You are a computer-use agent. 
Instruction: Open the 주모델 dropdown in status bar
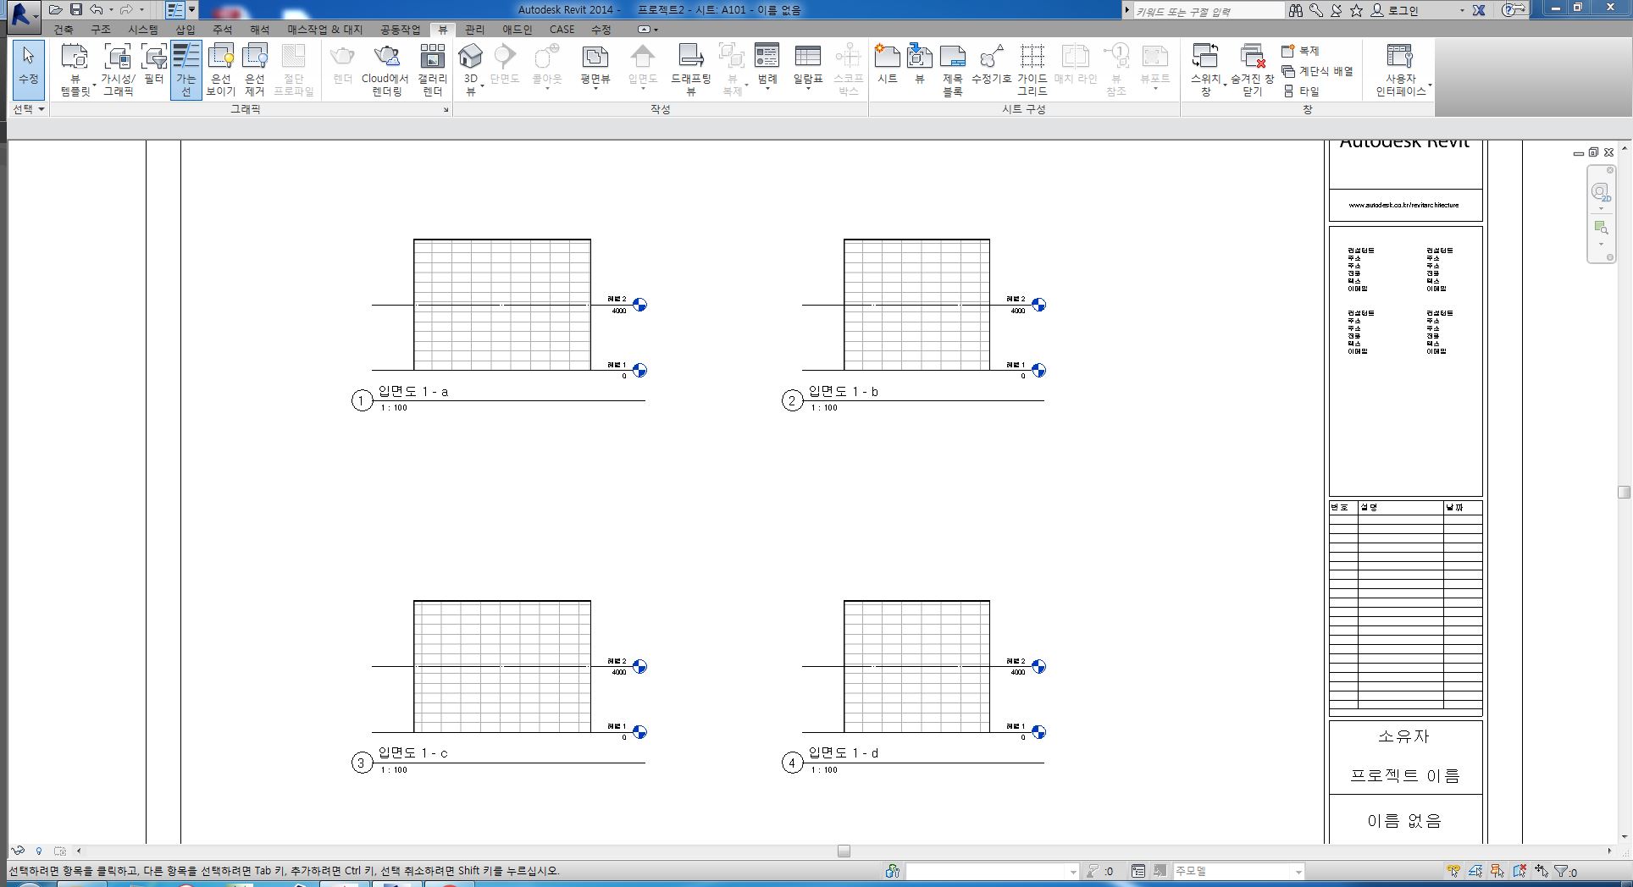tap(1298, 870)
